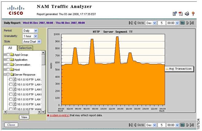Click the Cisco logo
This screenshot has width=202, height=131.
pyautogui.click(x=16, y=10)
